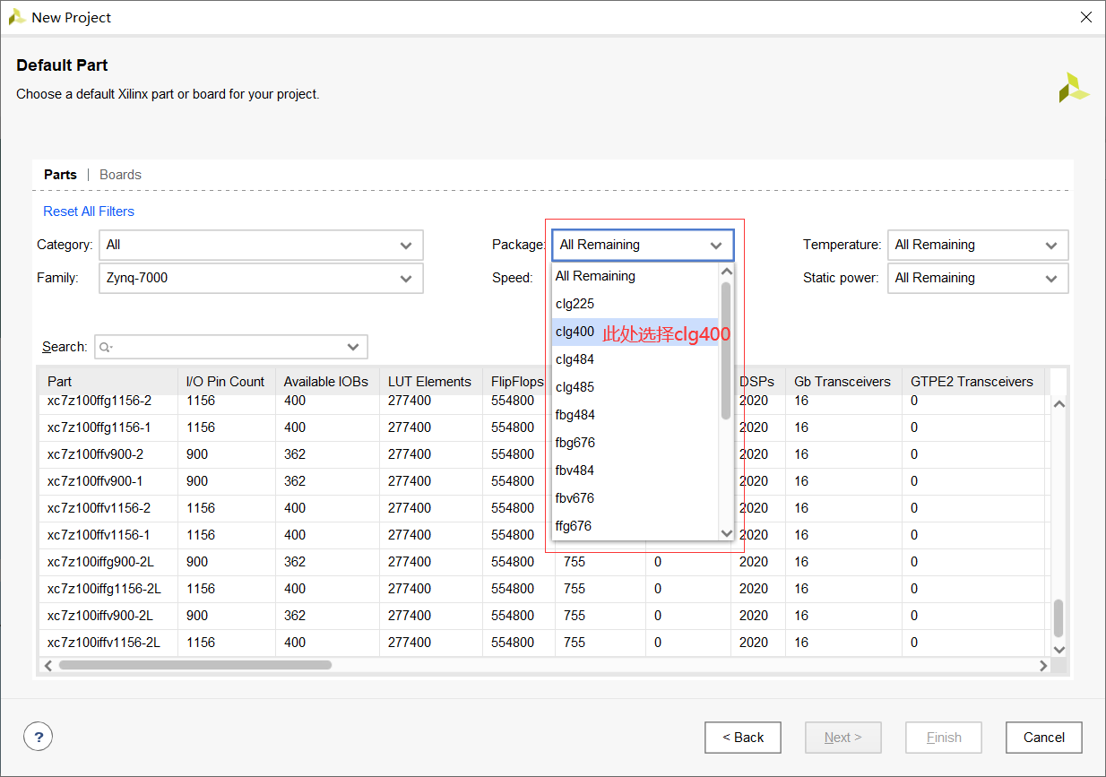
Task: Select clg225 in the package list
Action: [x=635, y=304]
